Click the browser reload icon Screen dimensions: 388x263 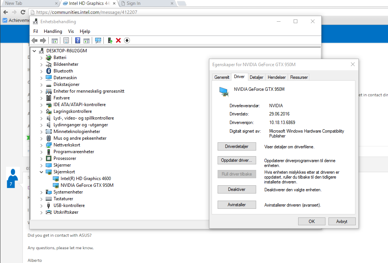coord(23,12)
